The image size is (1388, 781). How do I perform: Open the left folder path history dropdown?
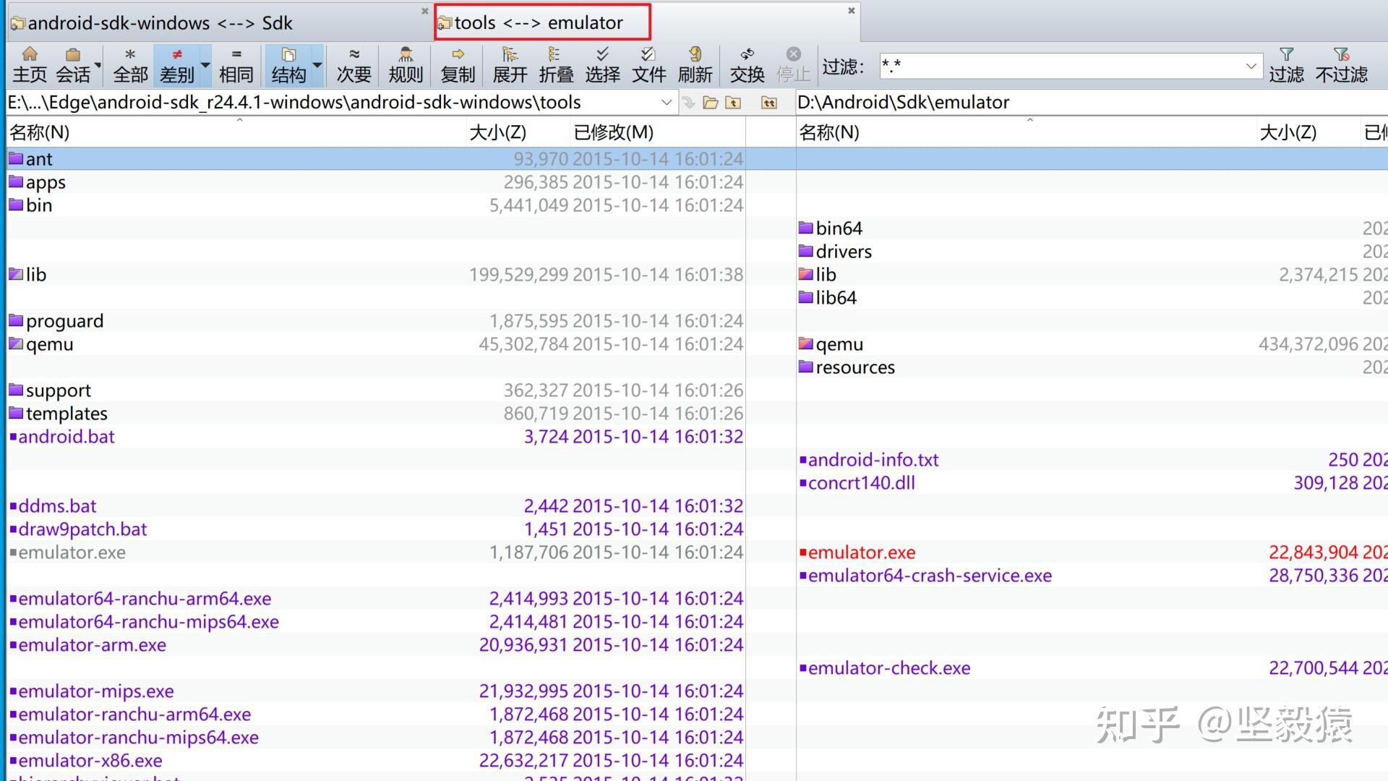click(666, 103)
